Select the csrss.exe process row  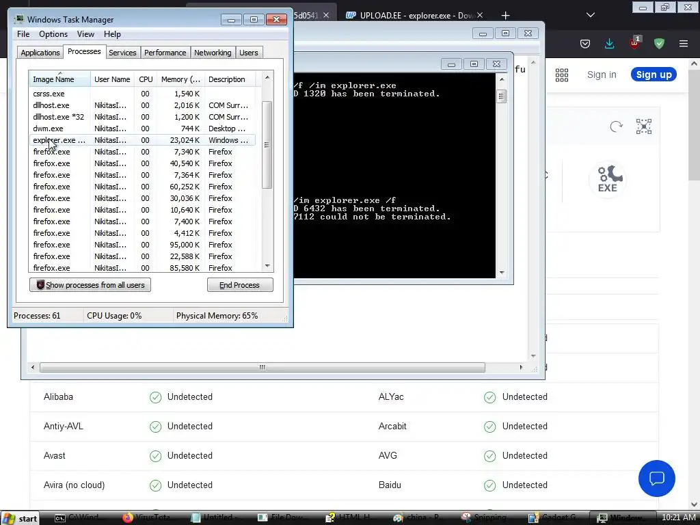point(142,94)
